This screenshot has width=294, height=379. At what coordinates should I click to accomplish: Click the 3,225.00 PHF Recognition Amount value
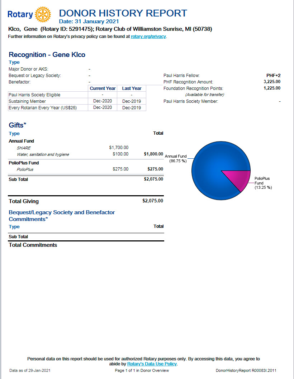(x=272, y=82)
